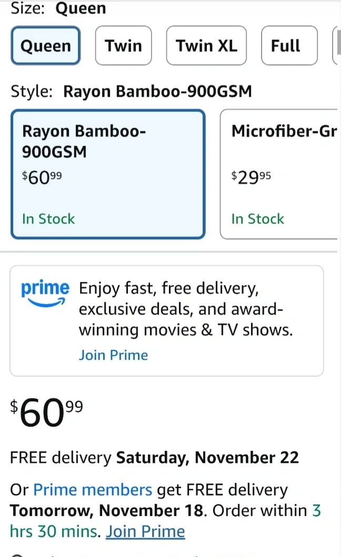Viewport: 341px width, 557px height.
Task: Pick the Twin XL size
Action: (206, 46)
